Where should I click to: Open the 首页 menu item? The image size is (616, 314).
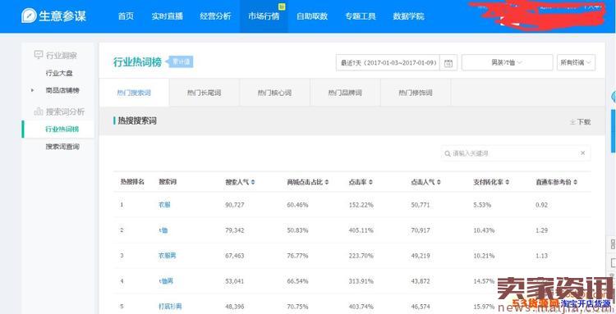(126, 16)
